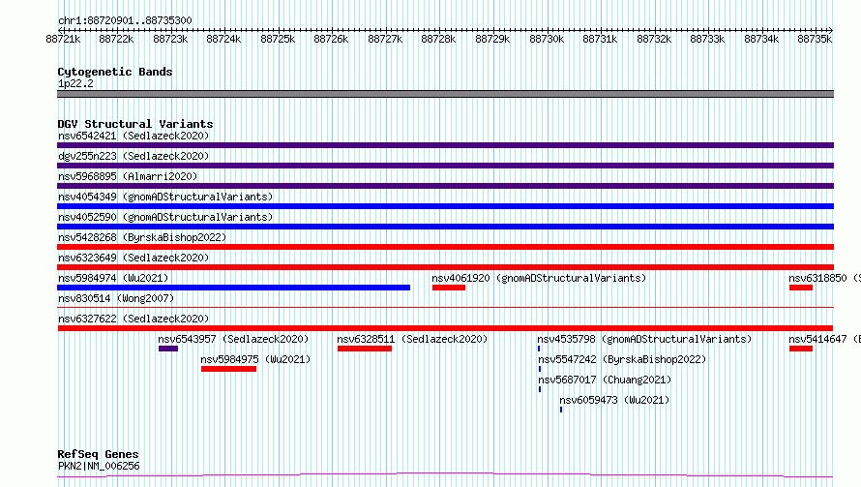Select variant label nsv6328511 (Sedlazeck2020)
861x487 pixels.
tap(412, 339)
